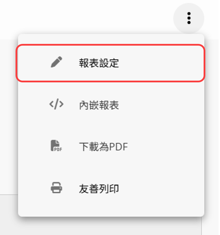This screenshot has height=235, width=220.
Task: Click the three-dot more options button
Action: coord(189,18)
